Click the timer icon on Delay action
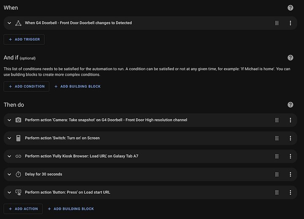Screen dimensions: 304x219 point(18,174)
